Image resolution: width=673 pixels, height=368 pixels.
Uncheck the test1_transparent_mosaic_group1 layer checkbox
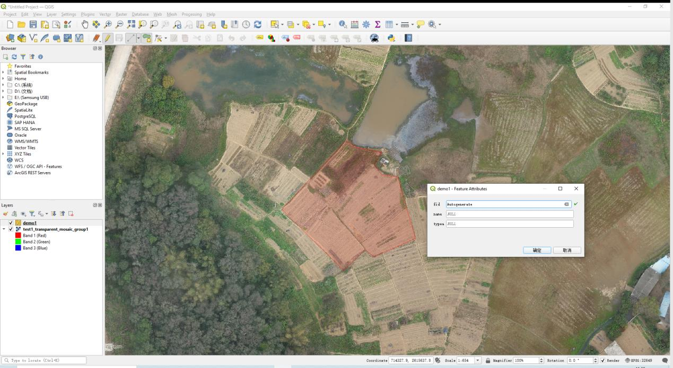(11, 229)
